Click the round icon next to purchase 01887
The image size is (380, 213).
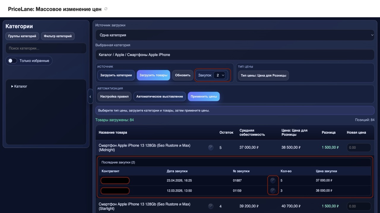pyautogui.click(x=273, y=180)
